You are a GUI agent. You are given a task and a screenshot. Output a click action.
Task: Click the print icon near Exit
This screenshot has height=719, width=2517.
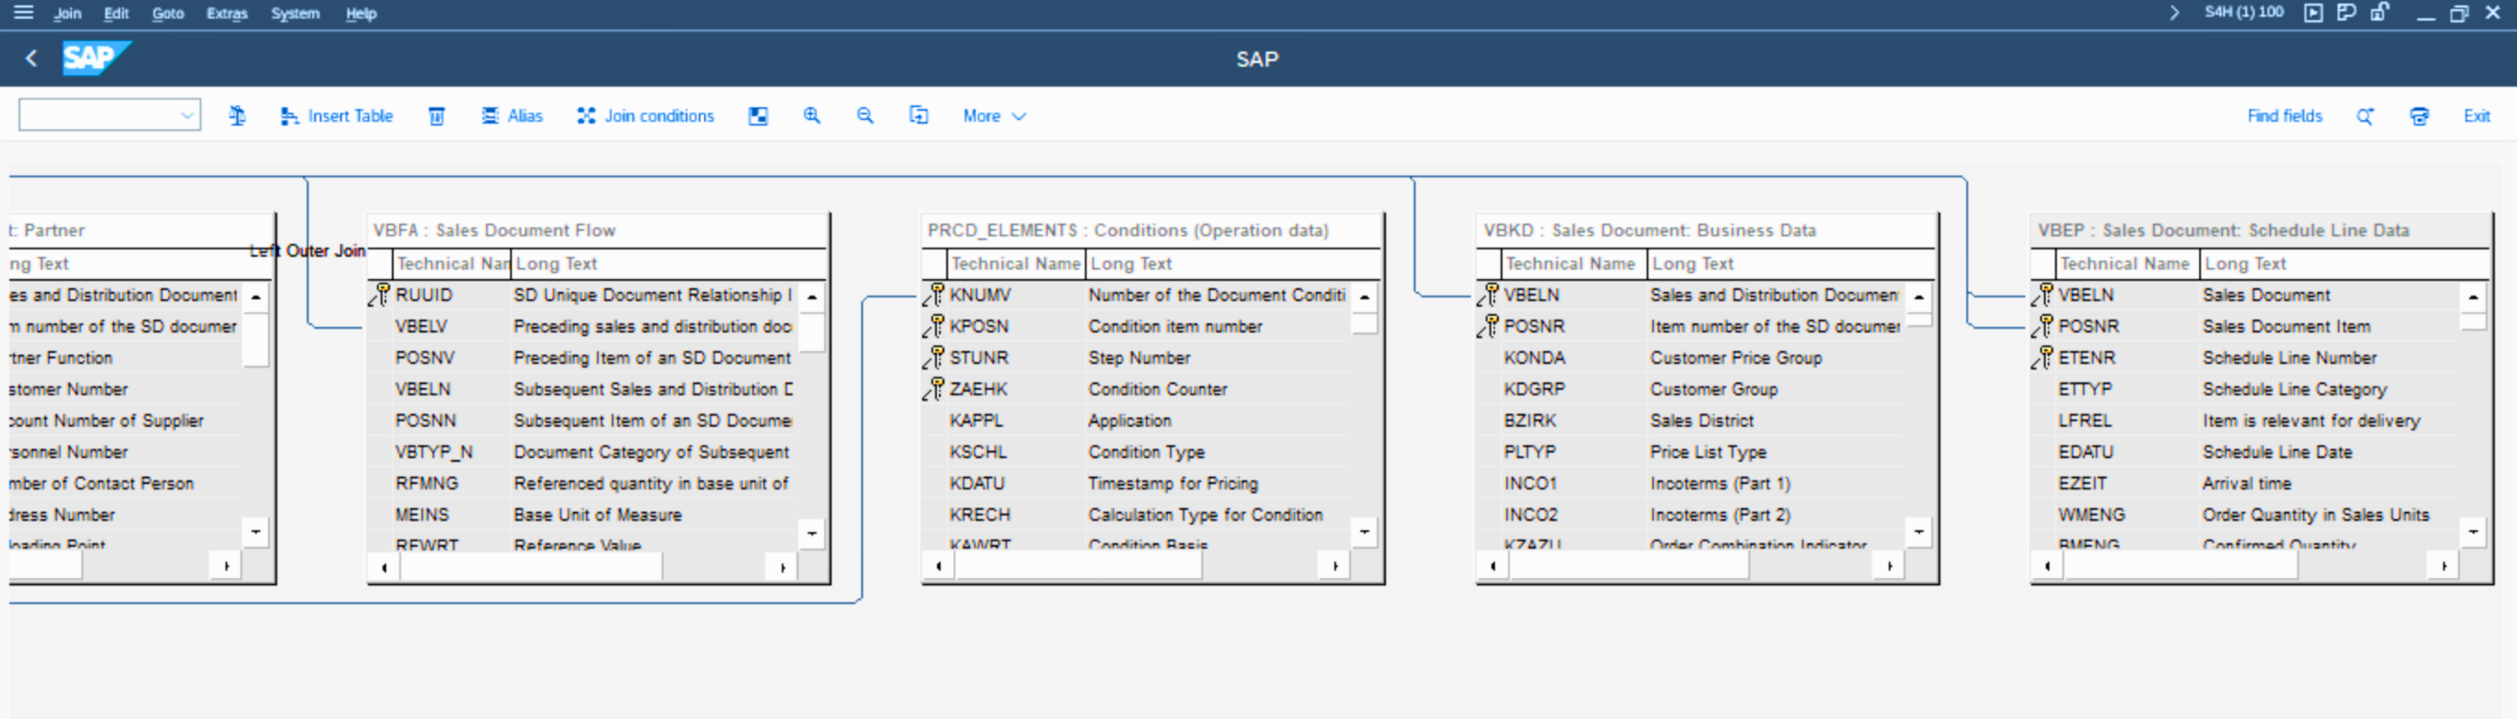2419,116
